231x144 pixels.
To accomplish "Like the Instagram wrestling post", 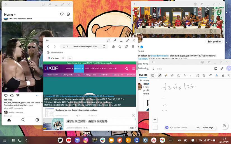I will tap(6, 95).
